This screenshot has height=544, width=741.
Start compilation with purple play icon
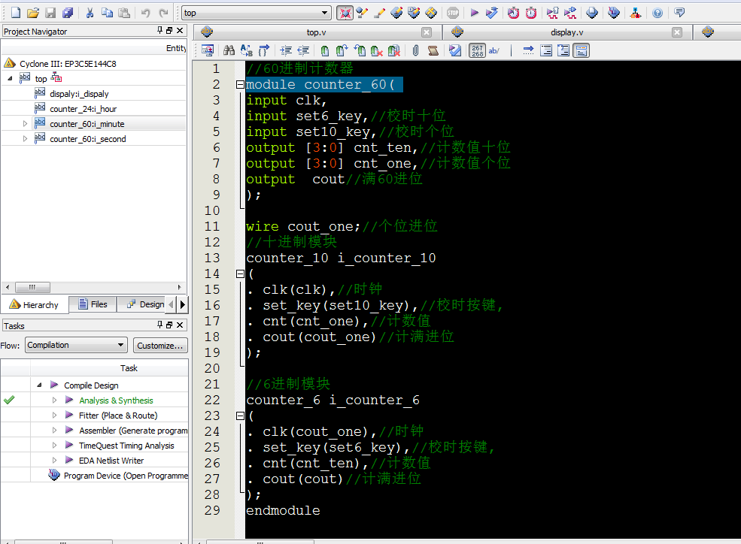tap(474, 13)
